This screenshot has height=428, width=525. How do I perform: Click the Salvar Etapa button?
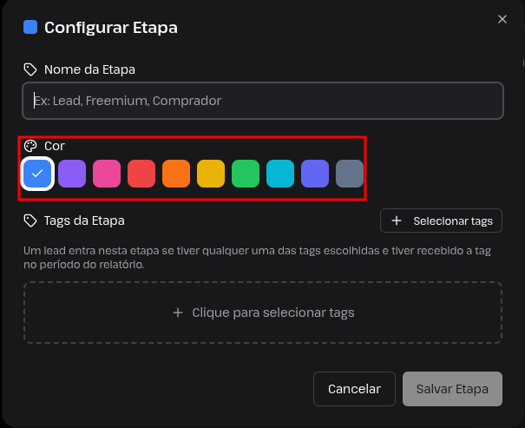click(452, 389)
